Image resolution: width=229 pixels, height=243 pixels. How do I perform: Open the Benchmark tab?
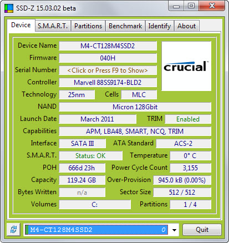(x=125, y=26)
